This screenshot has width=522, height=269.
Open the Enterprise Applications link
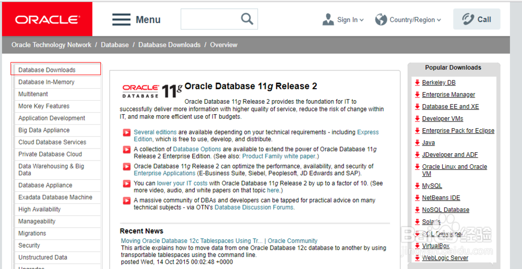[164, 173]
